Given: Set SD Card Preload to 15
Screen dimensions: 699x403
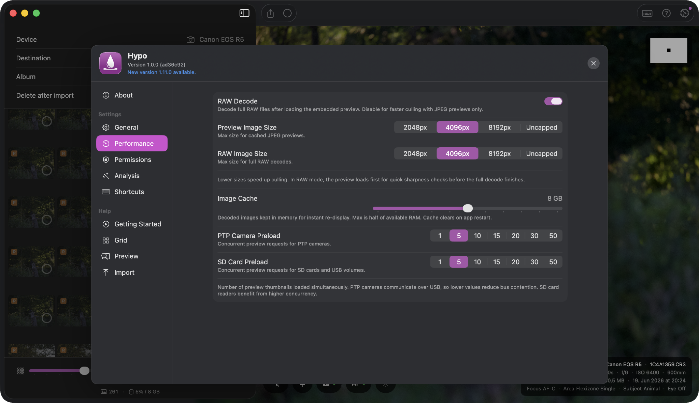Looking at the screenshot, I should [496, 262].
